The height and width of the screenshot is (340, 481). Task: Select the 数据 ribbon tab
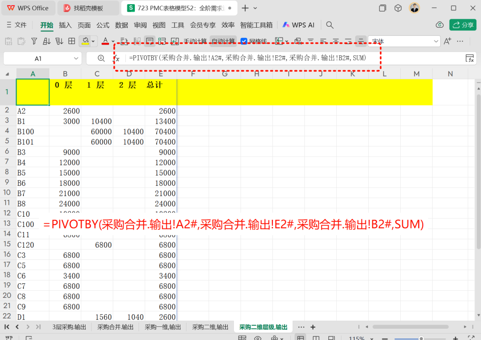(122, 25)
